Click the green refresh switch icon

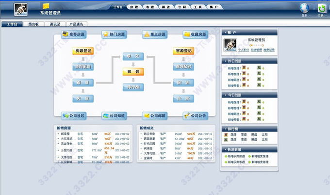[x=322, y=9]
